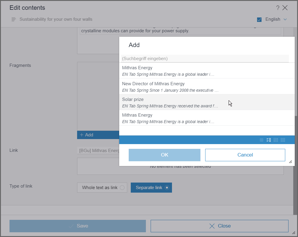
Task: Confirm the Add dialog with OK
Action: coord(165,155)
